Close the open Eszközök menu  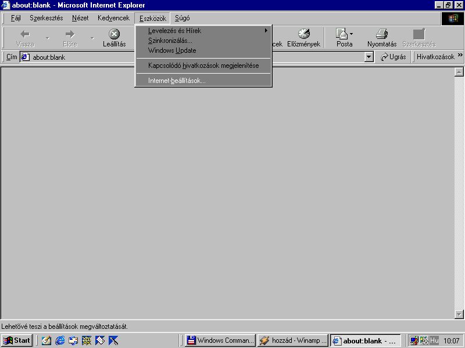click(152, 19)
